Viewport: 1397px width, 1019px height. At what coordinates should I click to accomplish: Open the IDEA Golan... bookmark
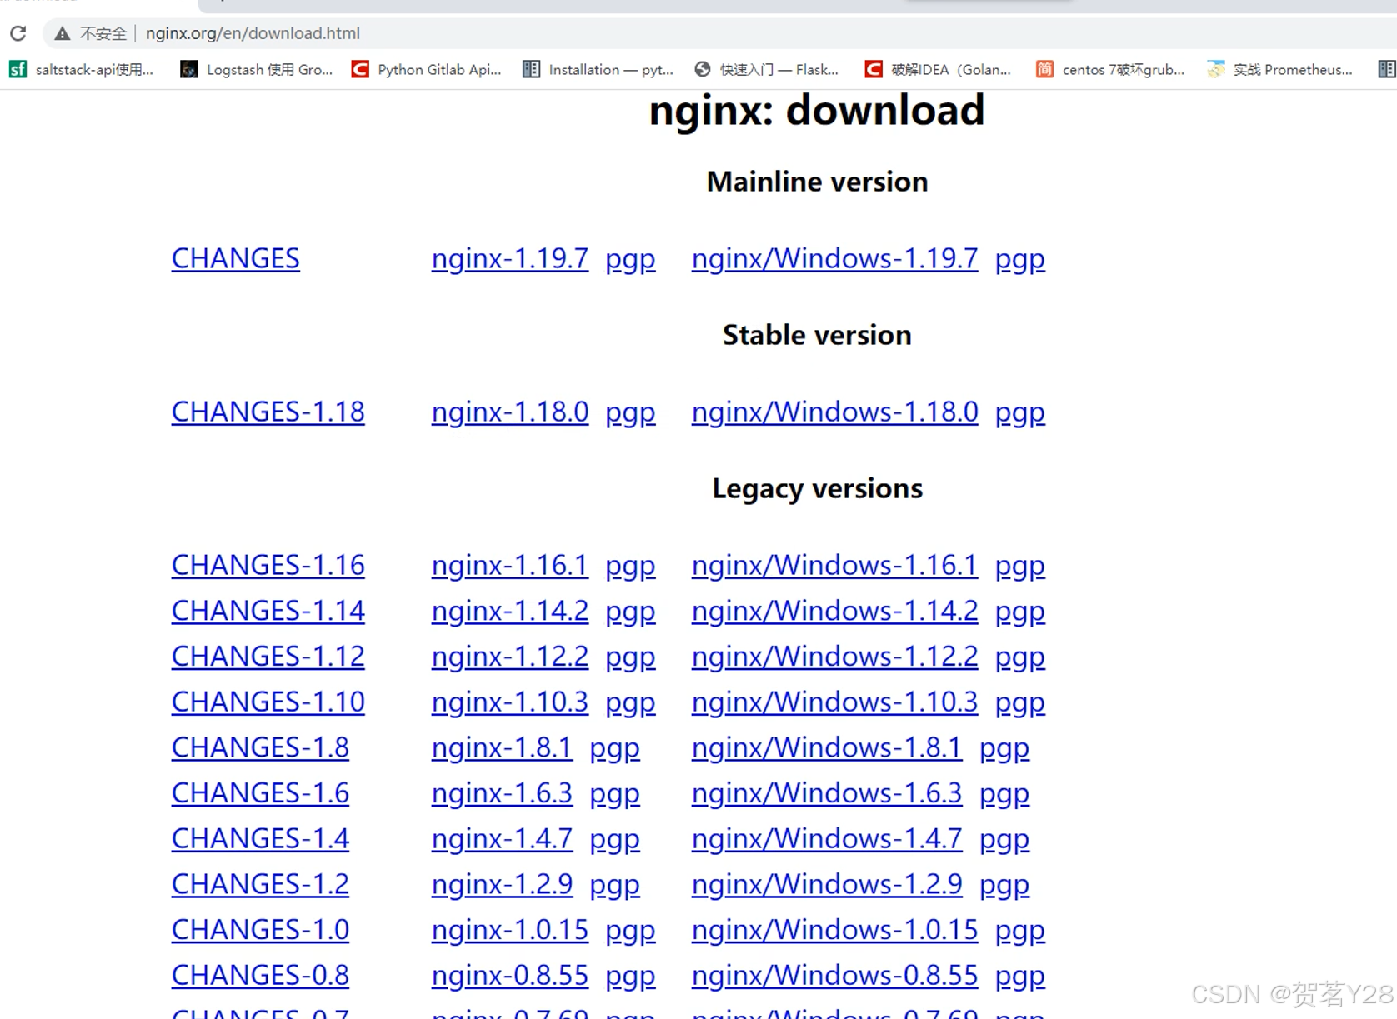[x=938, y=70]
